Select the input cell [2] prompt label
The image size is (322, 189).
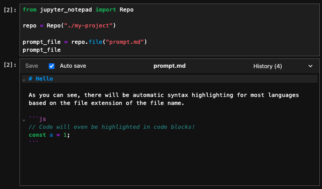click(10, 10)
